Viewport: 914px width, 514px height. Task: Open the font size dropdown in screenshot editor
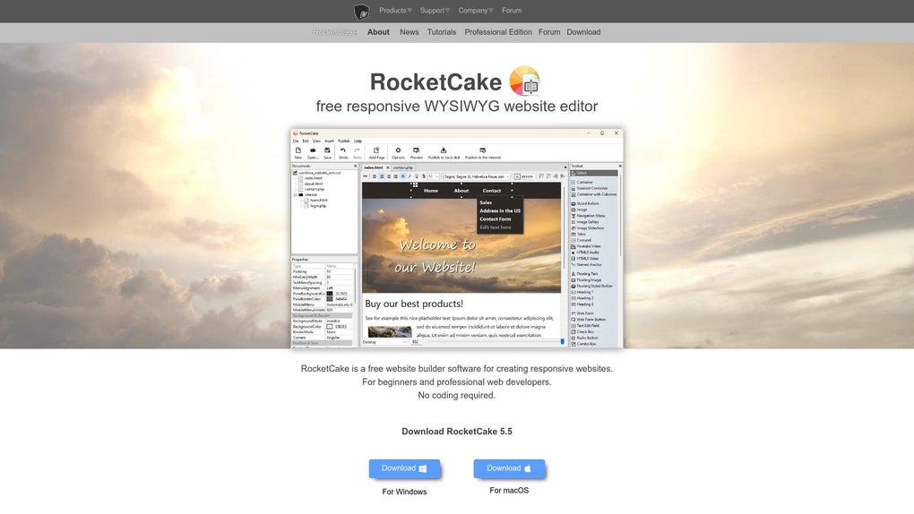pos(433,176)
